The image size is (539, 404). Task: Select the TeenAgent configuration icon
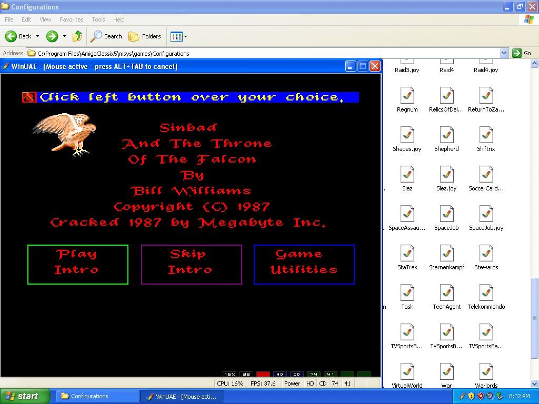coord(446,293)
